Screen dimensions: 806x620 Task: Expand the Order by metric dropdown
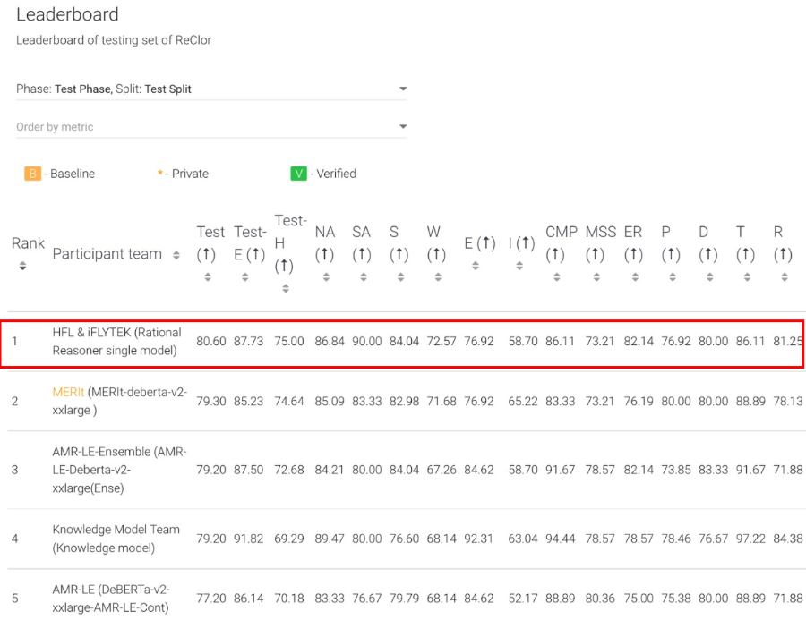pos(211,126)
